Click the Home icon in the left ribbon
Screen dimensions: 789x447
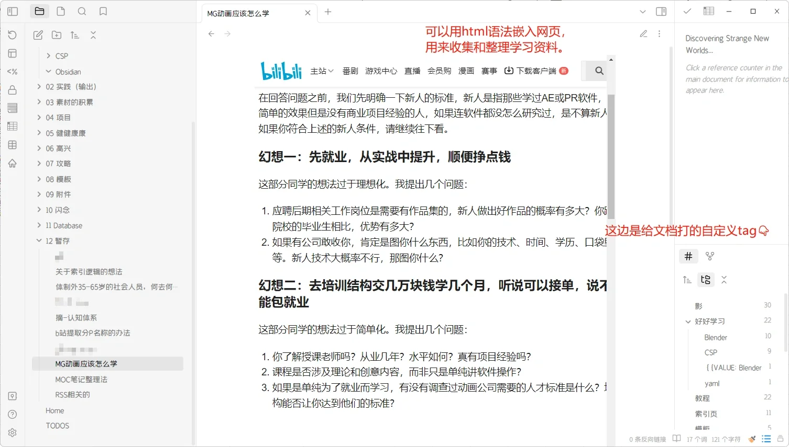point(12,163)
